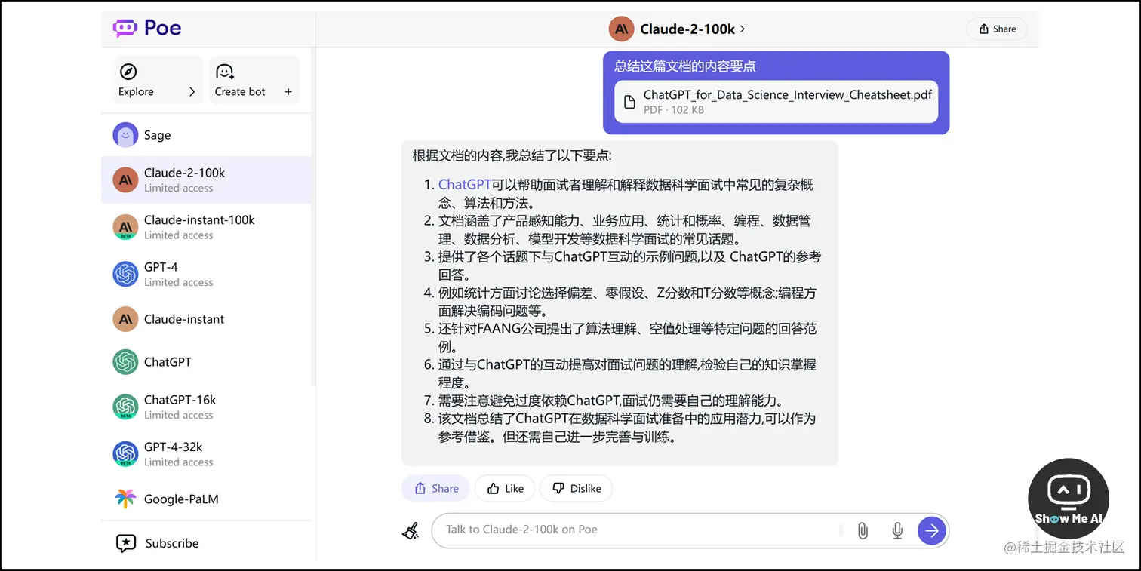This screenshot has width=1141, height=571.
Task: Open the Sage bot avatar
Action: click(x=125, y=135)
